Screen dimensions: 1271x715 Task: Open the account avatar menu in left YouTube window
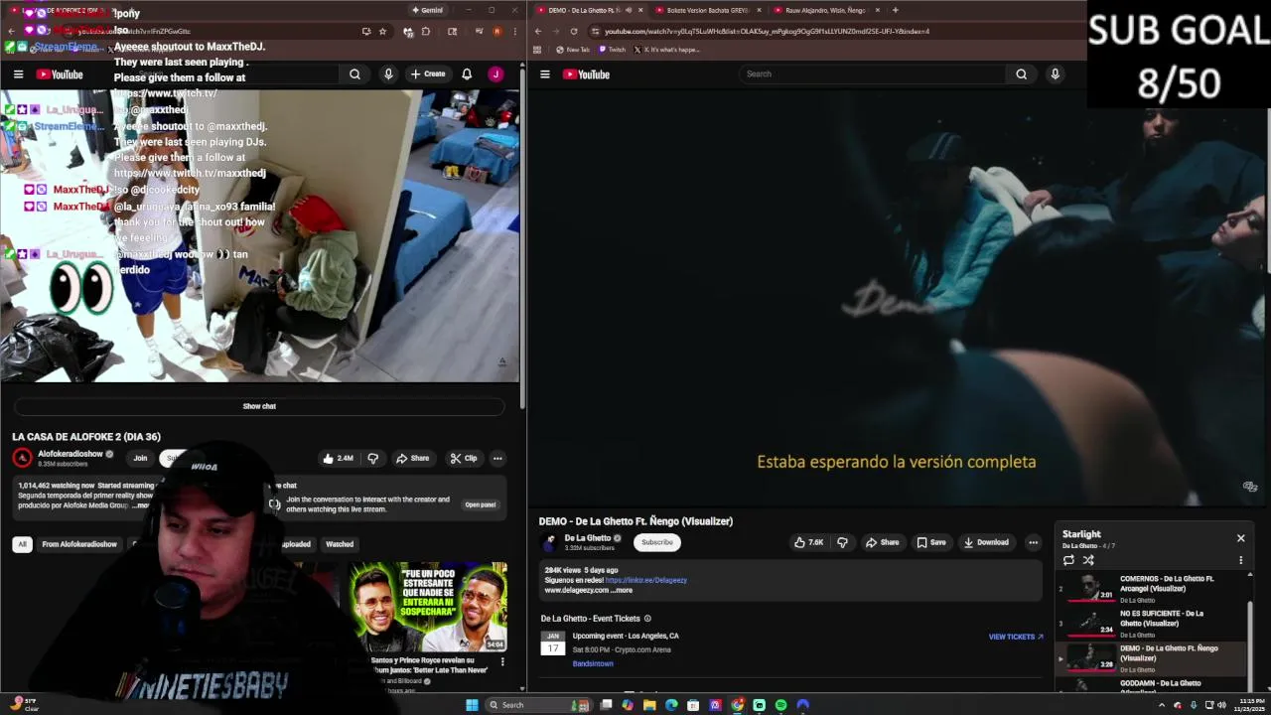495,73
